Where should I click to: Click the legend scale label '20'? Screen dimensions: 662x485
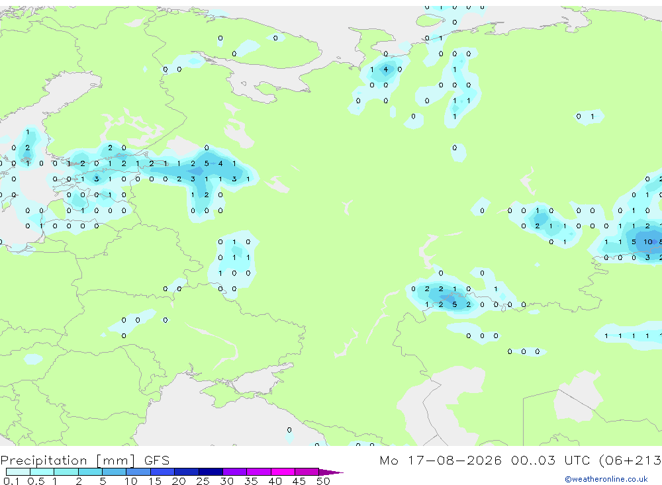click(179, 481)
